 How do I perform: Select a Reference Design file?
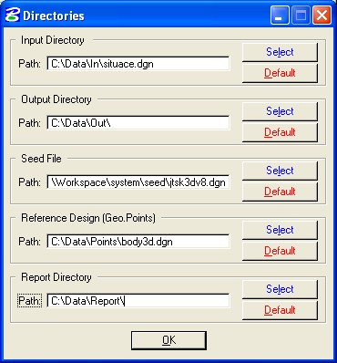coord(280,230)
